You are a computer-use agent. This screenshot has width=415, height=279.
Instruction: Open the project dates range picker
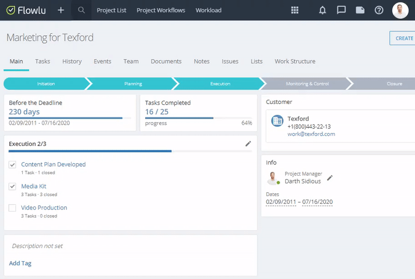pyautogui.click(x=299, y=202)
